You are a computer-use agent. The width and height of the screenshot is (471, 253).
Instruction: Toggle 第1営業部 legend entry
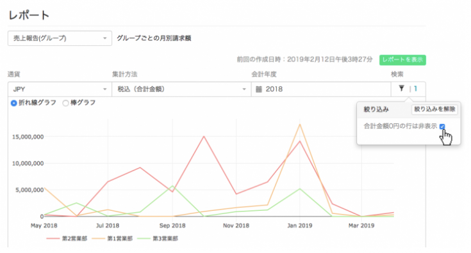(112, 239)
